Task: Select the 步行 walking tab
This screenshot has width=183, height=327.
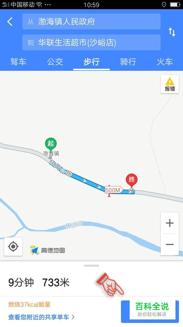Action: [x=91, y=62]
